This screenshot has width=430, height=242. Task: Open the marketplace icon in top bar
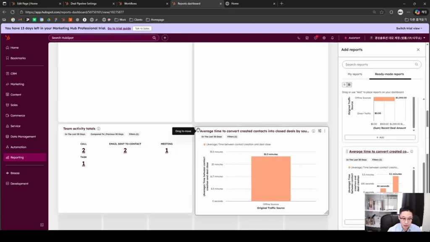click(307, 38)
